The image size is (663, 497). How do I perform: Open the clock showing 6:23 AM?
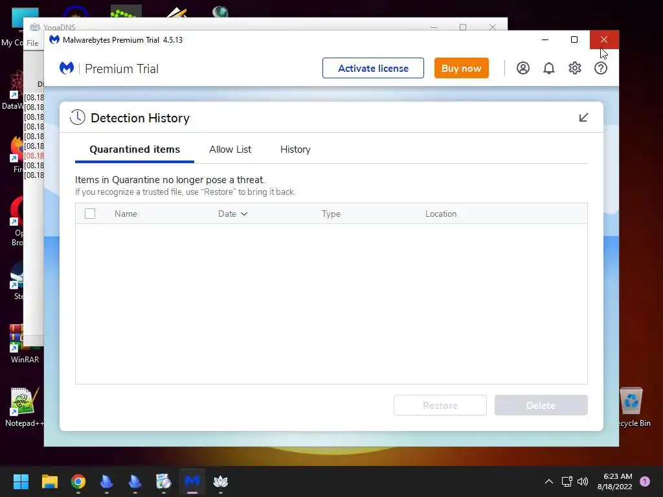click(615, 481)
